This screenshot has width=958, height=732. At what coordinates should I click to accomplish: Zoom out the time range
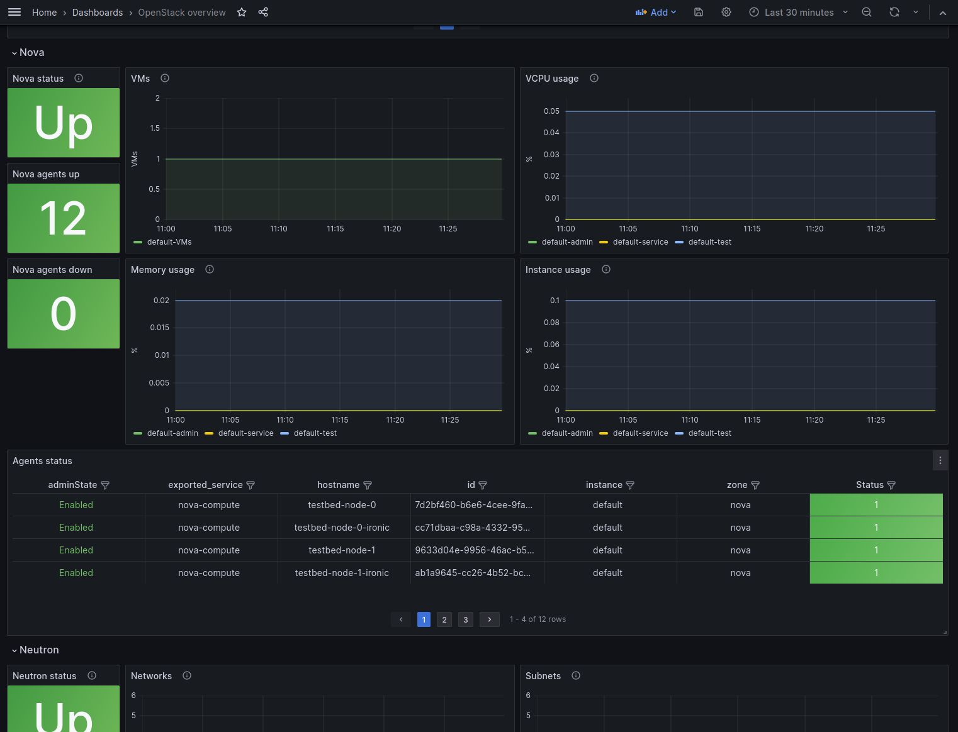[867, 12]
